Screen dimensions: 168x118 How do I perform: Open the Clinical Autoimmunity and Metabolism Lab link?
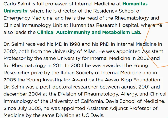click(89, 33)
